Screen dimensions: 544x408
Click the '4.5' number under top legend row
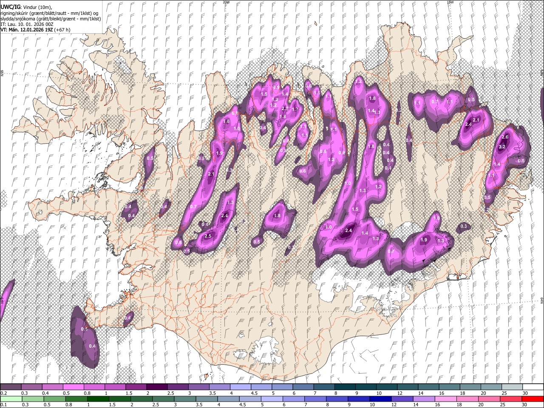click(254, 393)
